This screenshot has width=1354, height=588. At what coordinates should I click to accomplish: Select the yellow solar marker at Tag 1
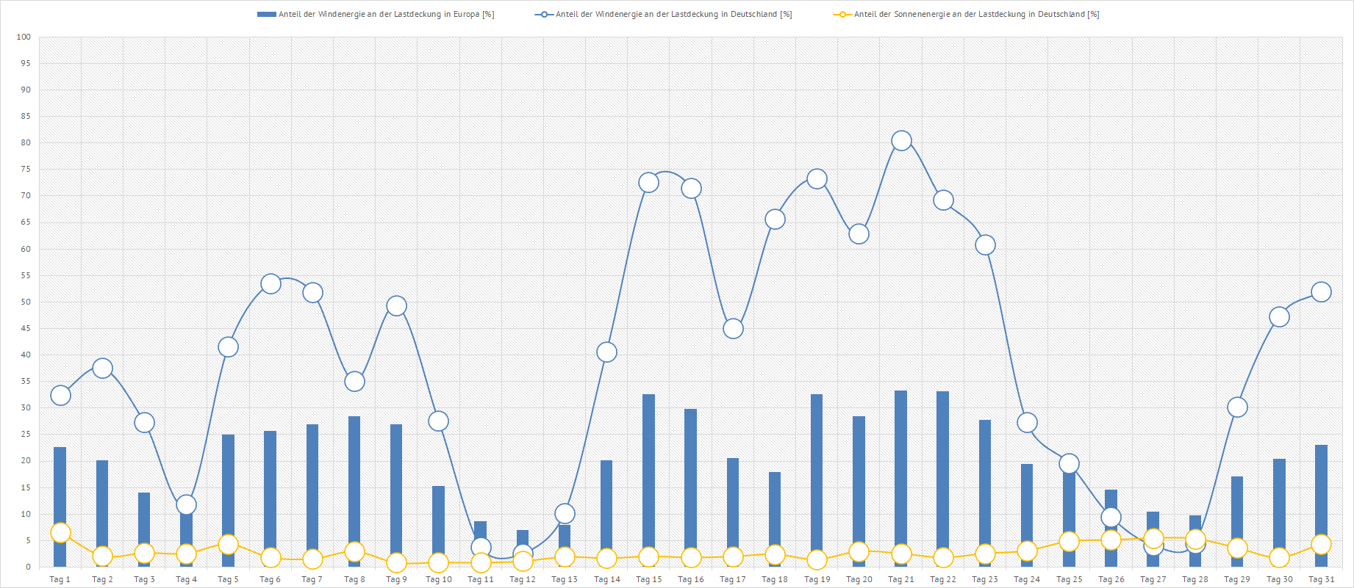pos(60,533)
